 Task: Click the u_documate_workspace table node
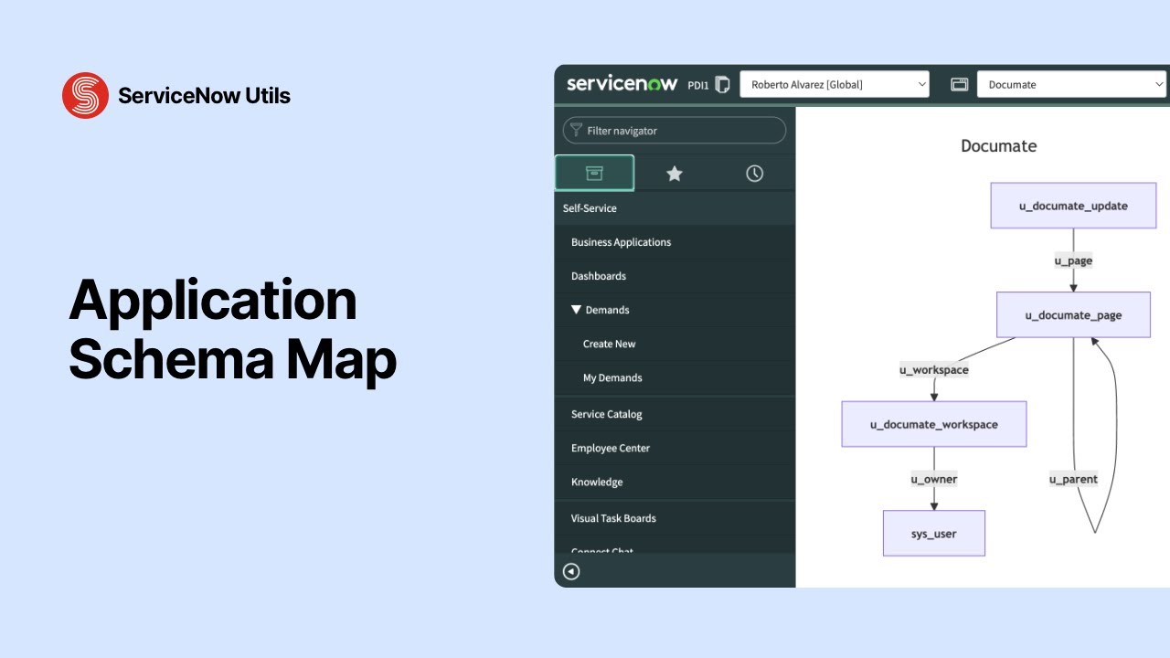point(934,424)
